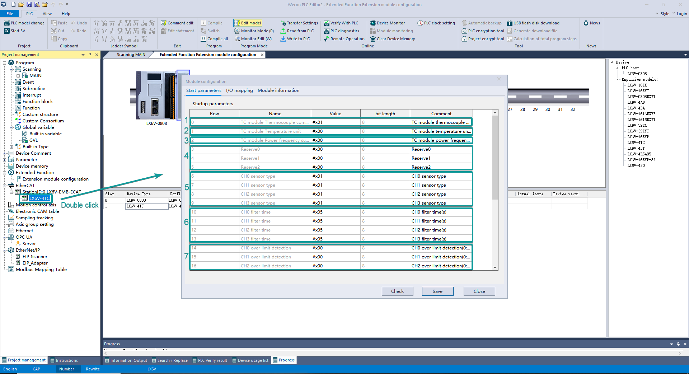Image resolution: width=689 pixels, height=374 pixels.
Task: Open Transfer Settings
Action: pos(299,23)
